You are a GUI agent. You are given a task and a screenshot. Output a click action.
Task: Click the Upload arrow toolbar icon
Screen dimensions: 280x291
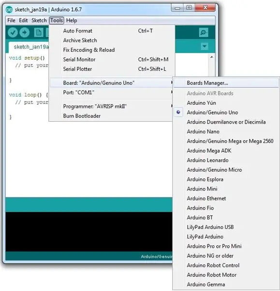coord(25,32)
